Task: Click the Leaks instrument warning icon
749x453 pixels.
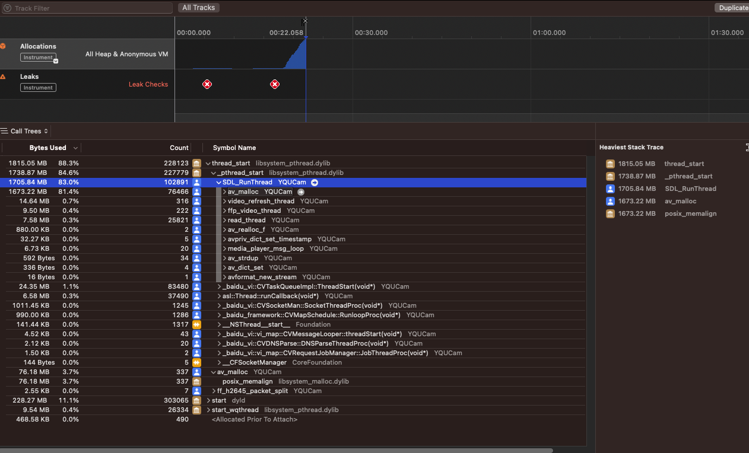Action: click(3, 76)
